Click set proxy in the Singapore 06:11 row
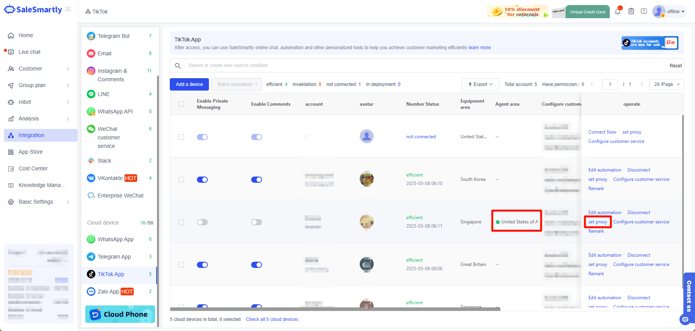 [x=598, y=222]
